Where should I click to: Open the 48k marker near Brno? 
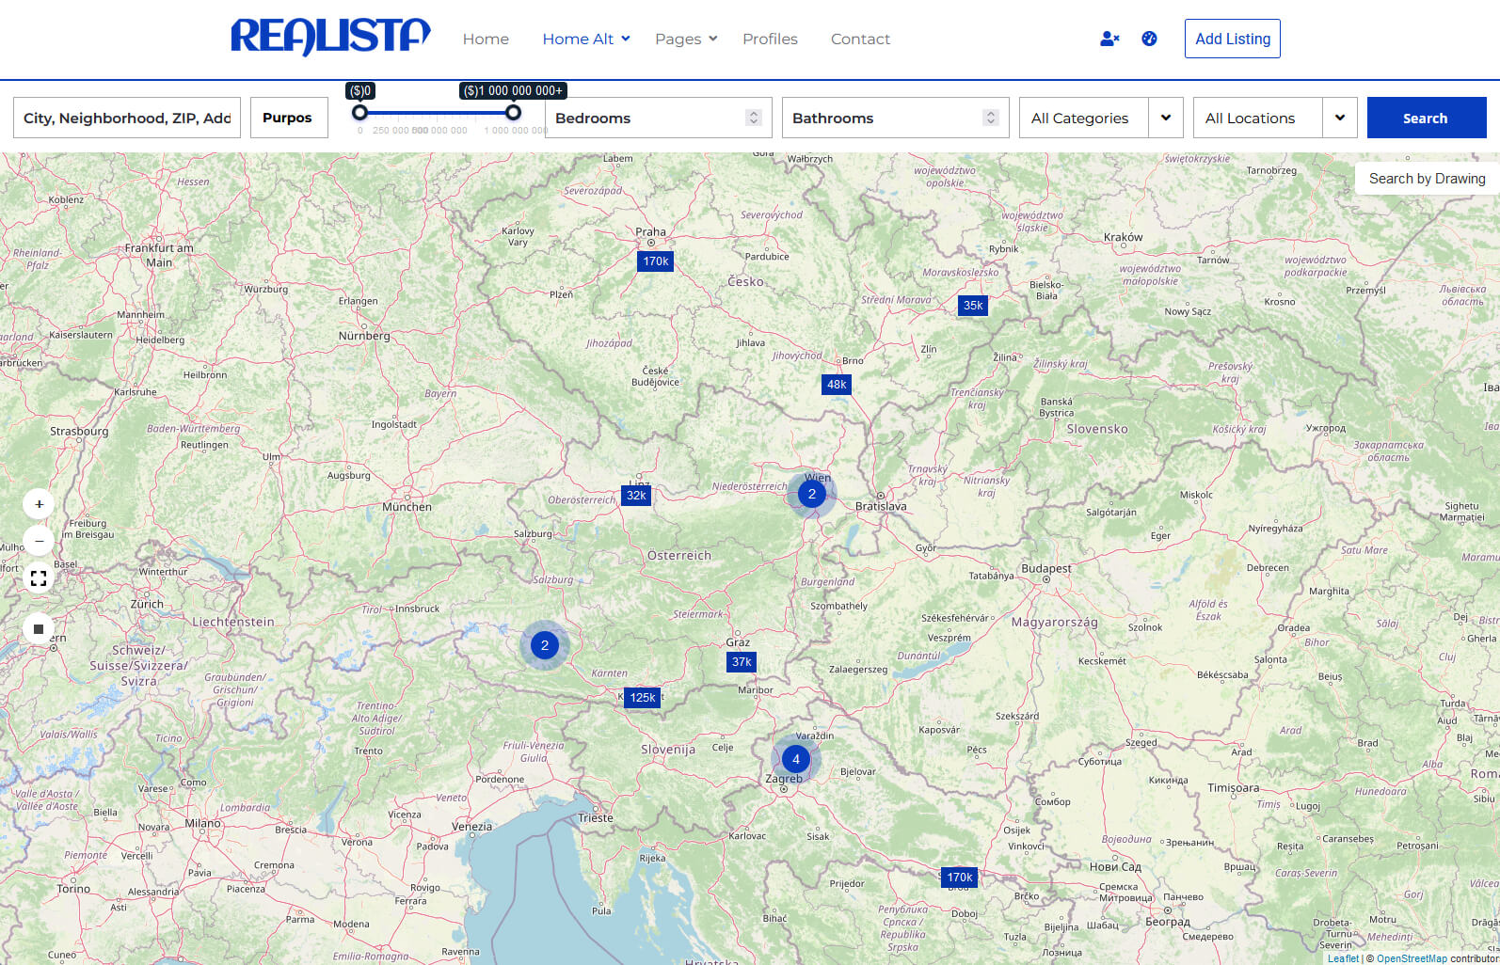837,385
